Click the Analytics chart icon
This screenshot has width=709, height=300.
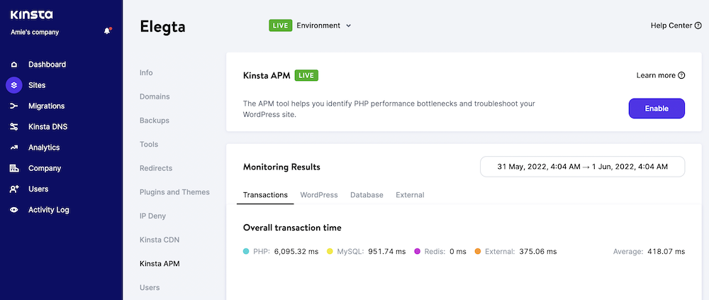click(14, 148)
